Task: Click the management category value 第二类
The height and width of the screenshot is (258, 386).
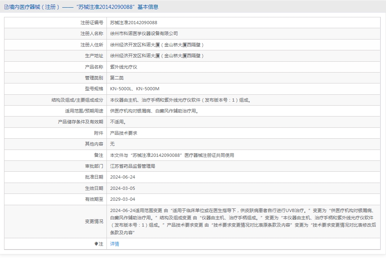Action: [117, 78]
